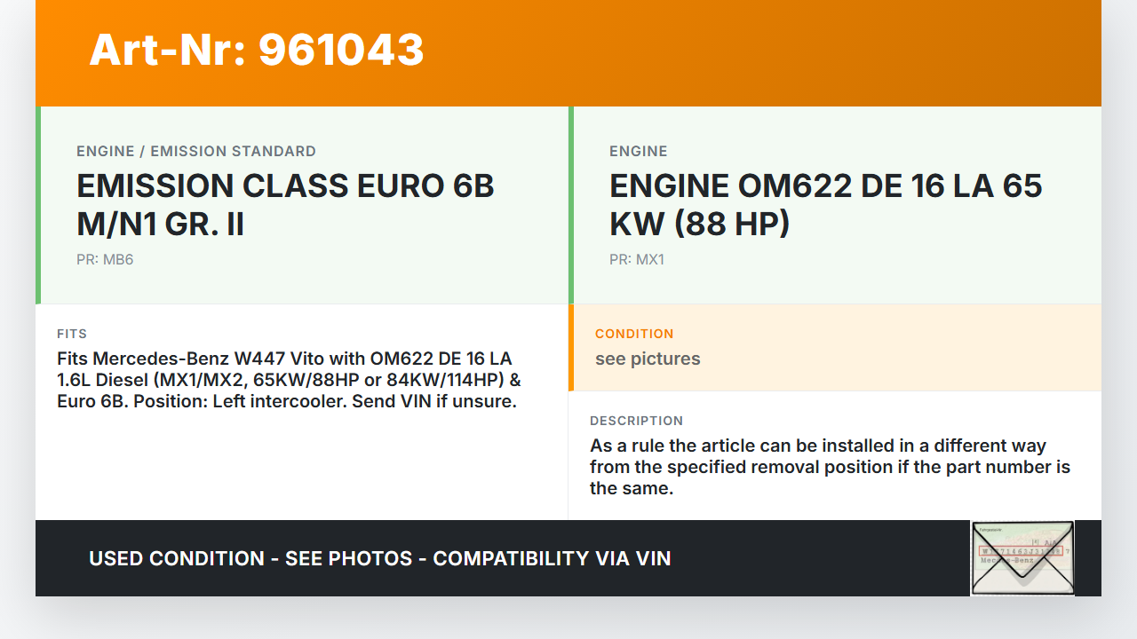The height and width of the screenshot is (639, 1137).
Task: Select the Emission Class Euro 6B title
Action: (x=285, y=205)
